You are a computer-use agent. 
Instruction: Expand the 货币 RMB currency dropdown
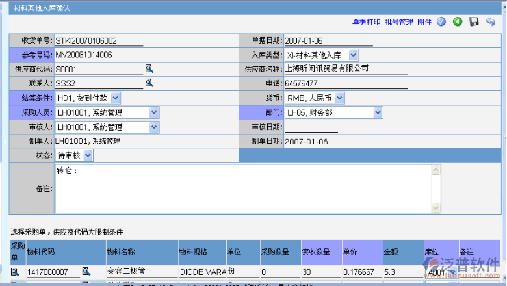tap(339, 97)
